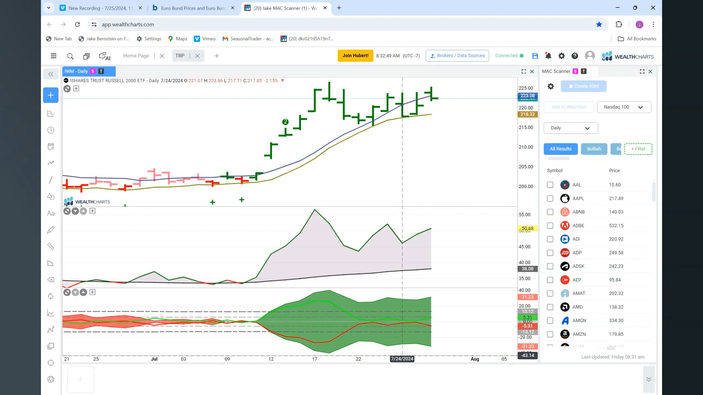Open app settings gear in top bar
The height and width of the screenshot is (395, 703).
click(561, 56)
